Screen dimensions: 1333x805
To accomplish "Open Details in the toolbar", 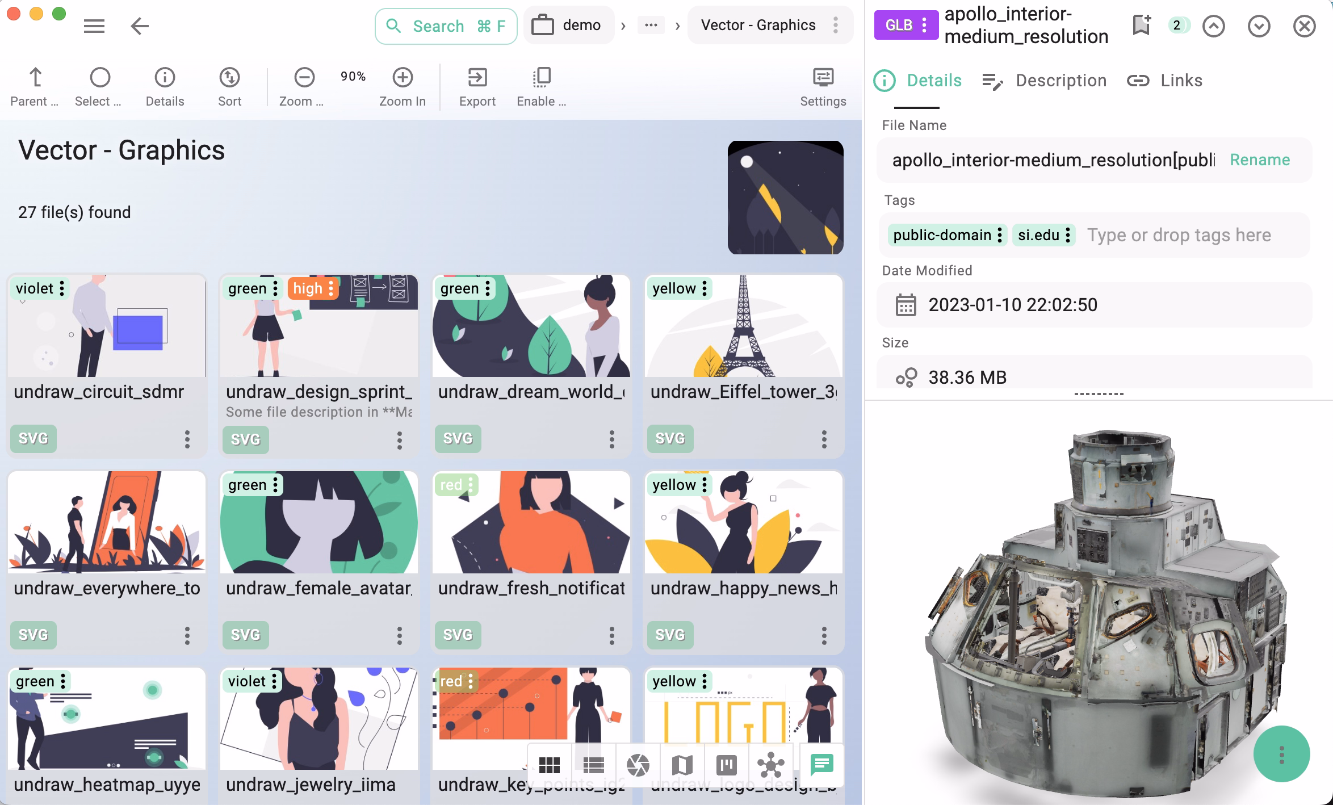I will coord(165,87).
